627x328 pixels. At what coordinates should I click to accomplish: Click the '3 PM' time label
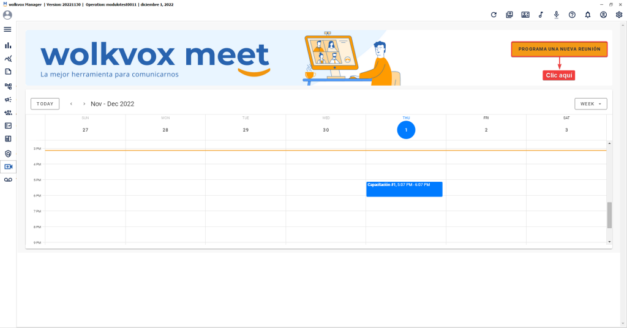pyautogui.click(x=37, y=149)
